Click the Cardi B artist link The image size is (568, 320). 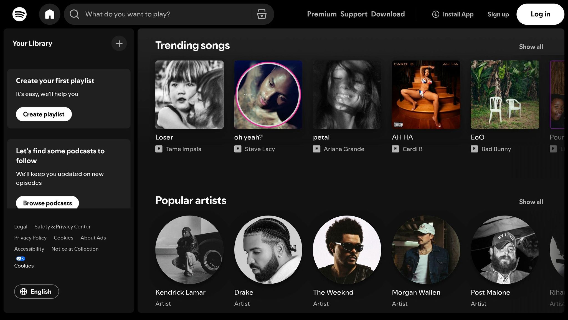412,149
